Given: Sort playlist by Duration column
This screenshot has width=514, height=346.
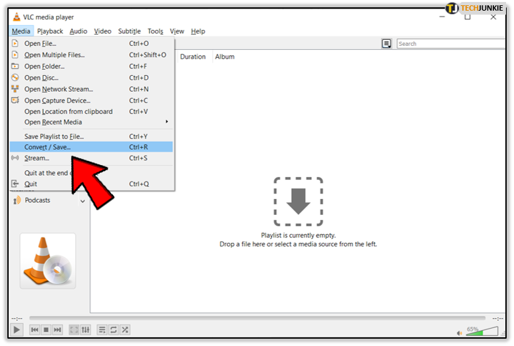Looking at the screenshot, I should click(x=193, y=57).
